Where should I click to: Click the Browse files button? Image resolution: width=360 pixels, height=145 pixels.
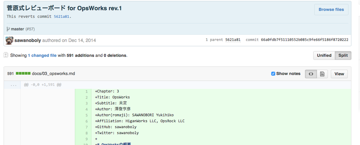point(331,10)
